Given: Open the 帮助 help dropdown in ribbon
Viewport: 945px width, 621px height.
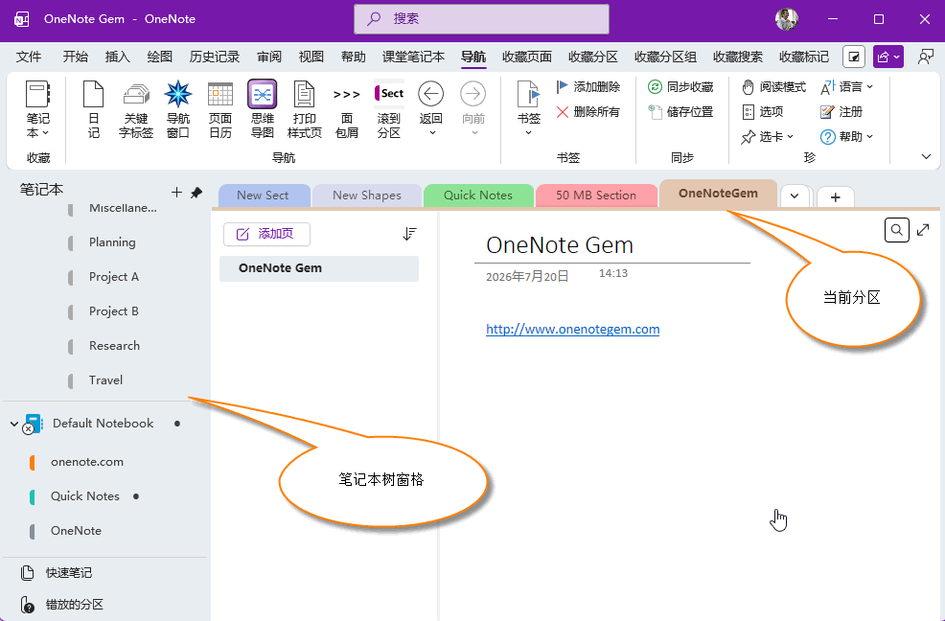Looking at the screenshot, I should 847,137.
